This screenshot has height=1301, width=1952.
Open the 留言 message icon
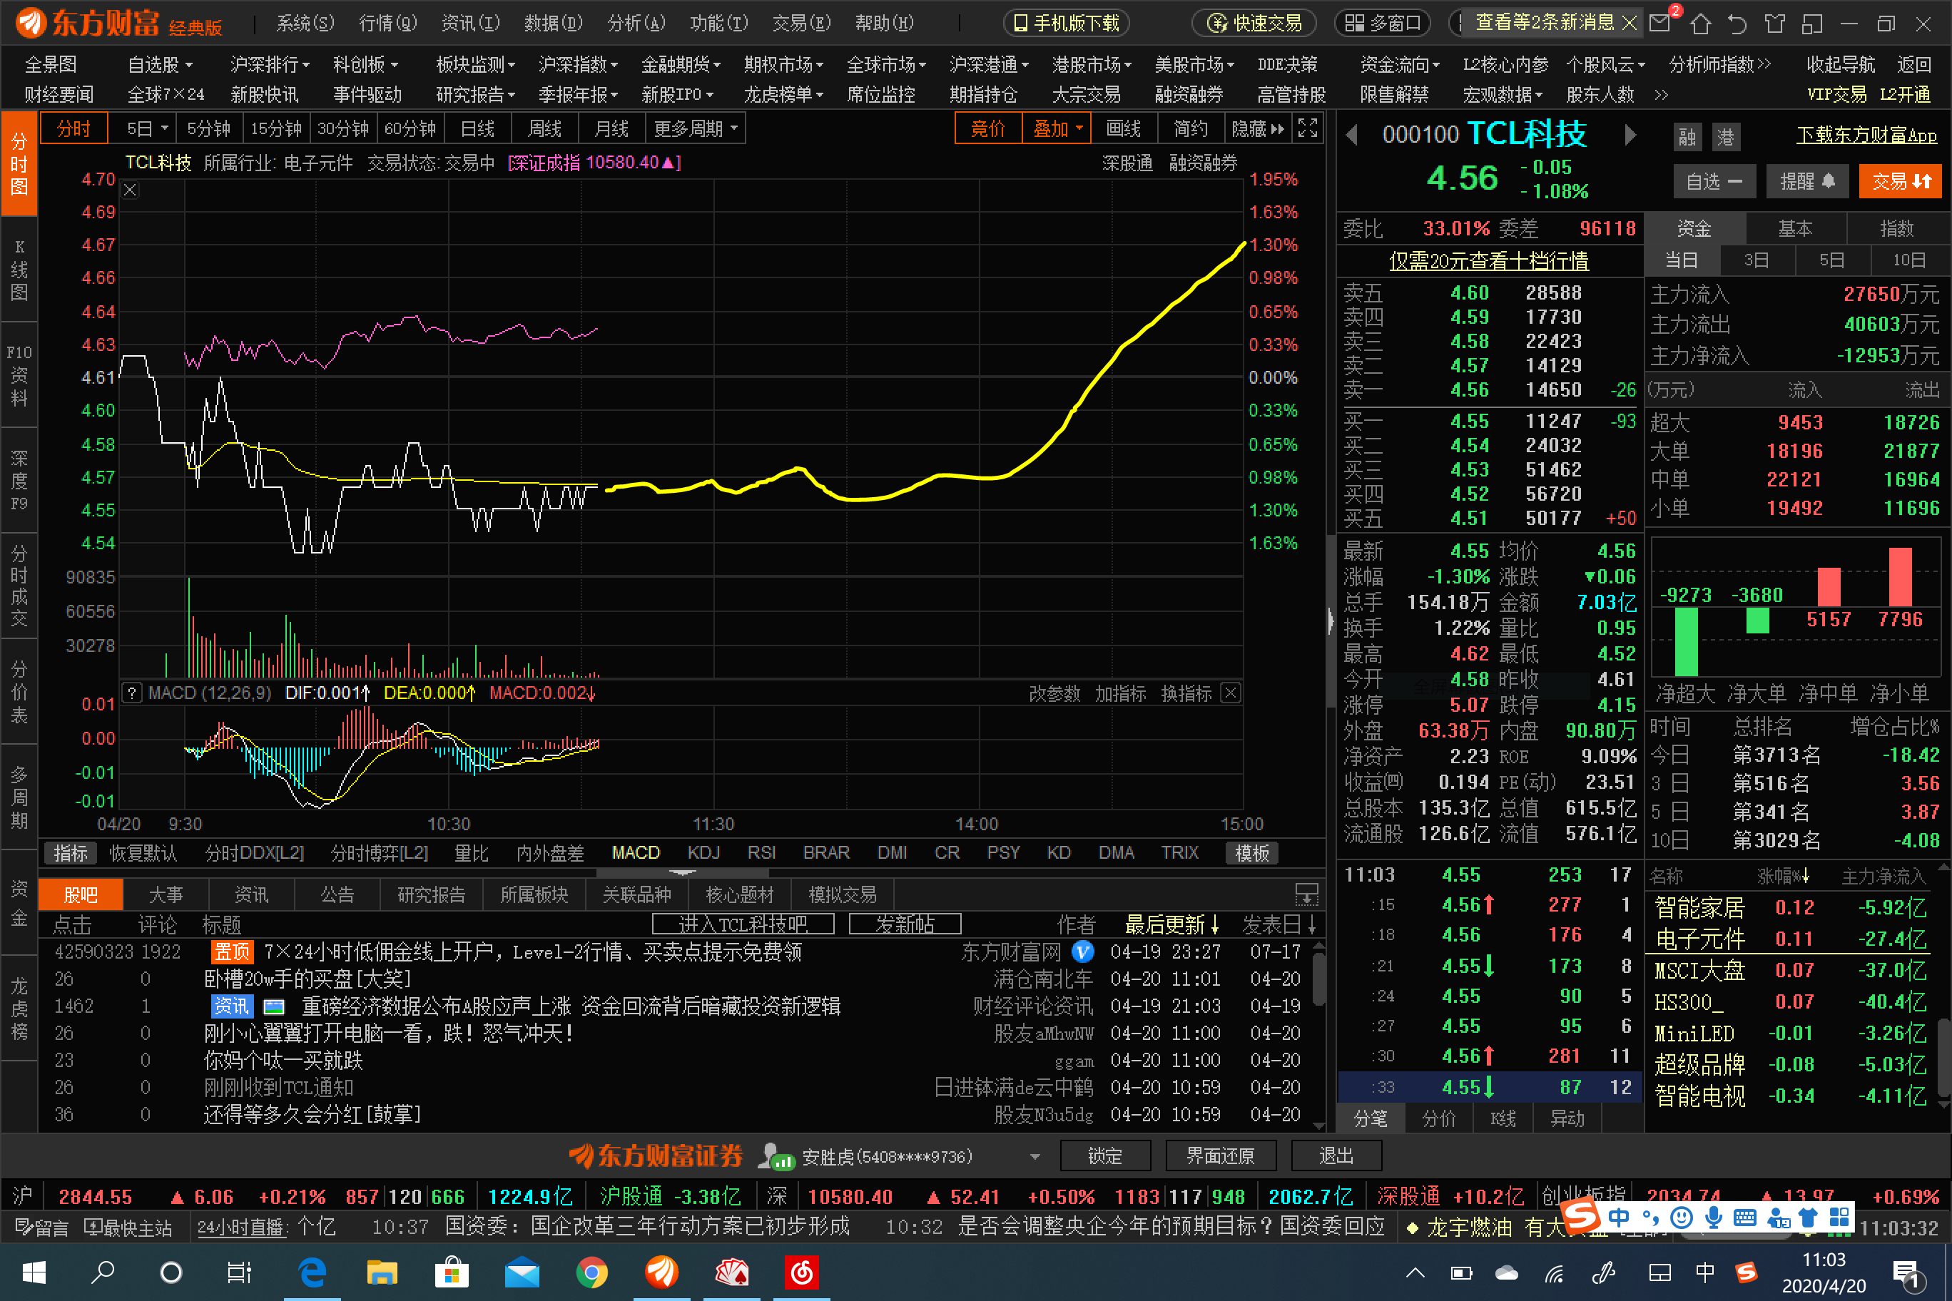pyautogui.click(x=43, y=1227)
